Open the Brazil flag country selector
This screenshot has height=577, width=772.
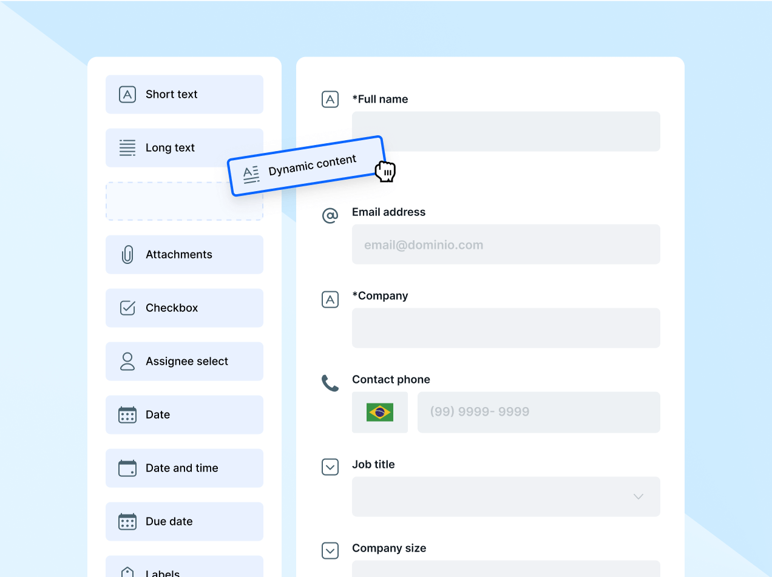[x=380, y=412]
